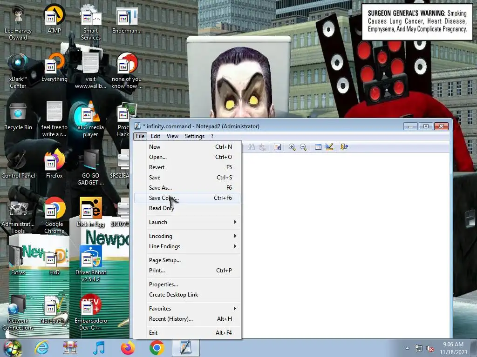
Task: Click the Find binoculars toolbar icon
Action: [x=251, y=147]
